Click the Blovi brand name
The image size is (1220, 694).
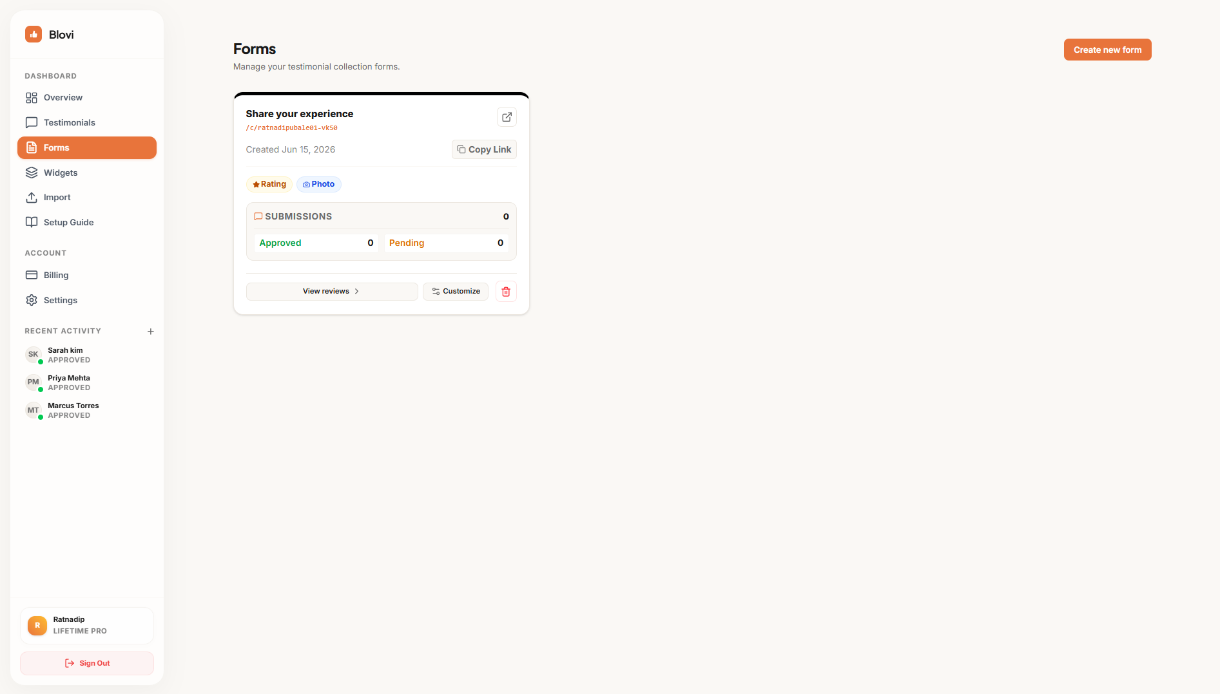(x=61, y=35)
